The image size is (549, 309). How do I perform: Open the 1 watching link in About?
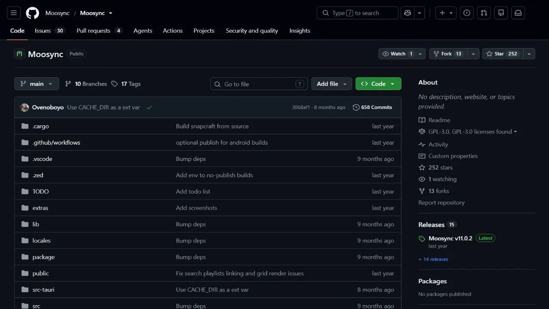(x=442, y=179)
